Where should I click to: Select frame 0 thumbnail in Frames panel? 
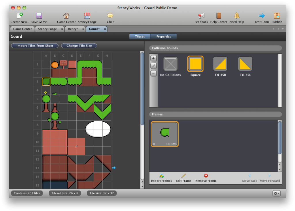pos(164,134)
